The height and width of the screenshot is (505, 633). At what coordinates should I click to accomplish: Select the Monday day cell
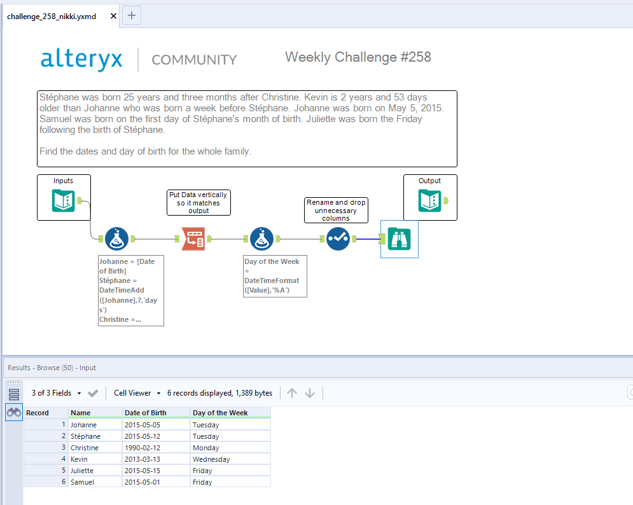[230, 448]
